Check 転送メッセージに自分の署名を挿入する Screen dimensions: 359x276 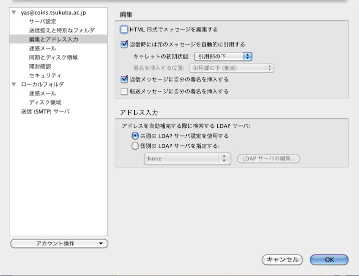(124, 91)
